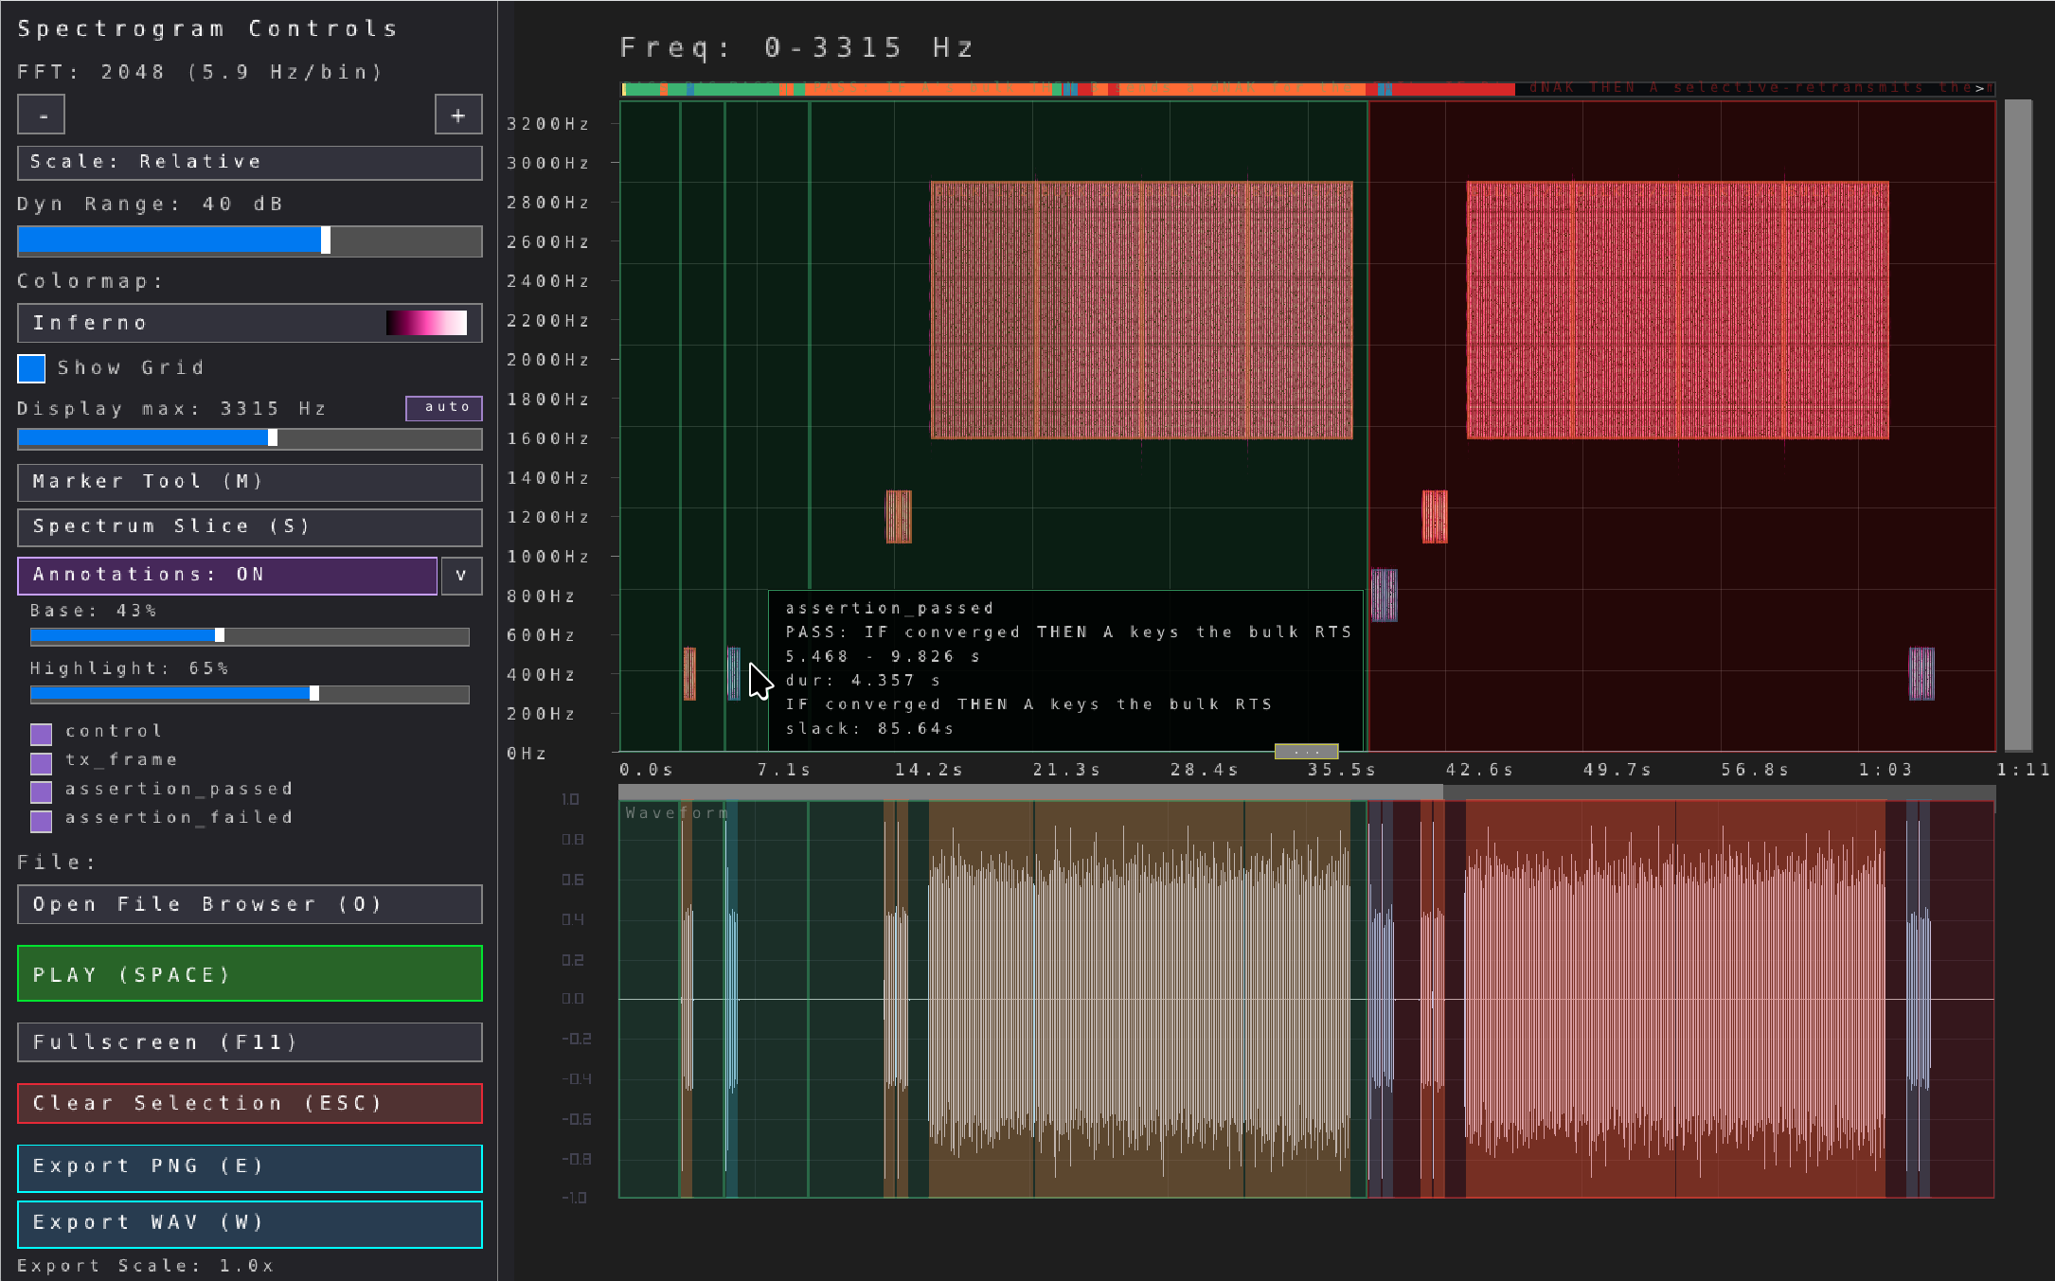Click Export WAV (W)
2055x1281 pixels.
pos(250,1223)
